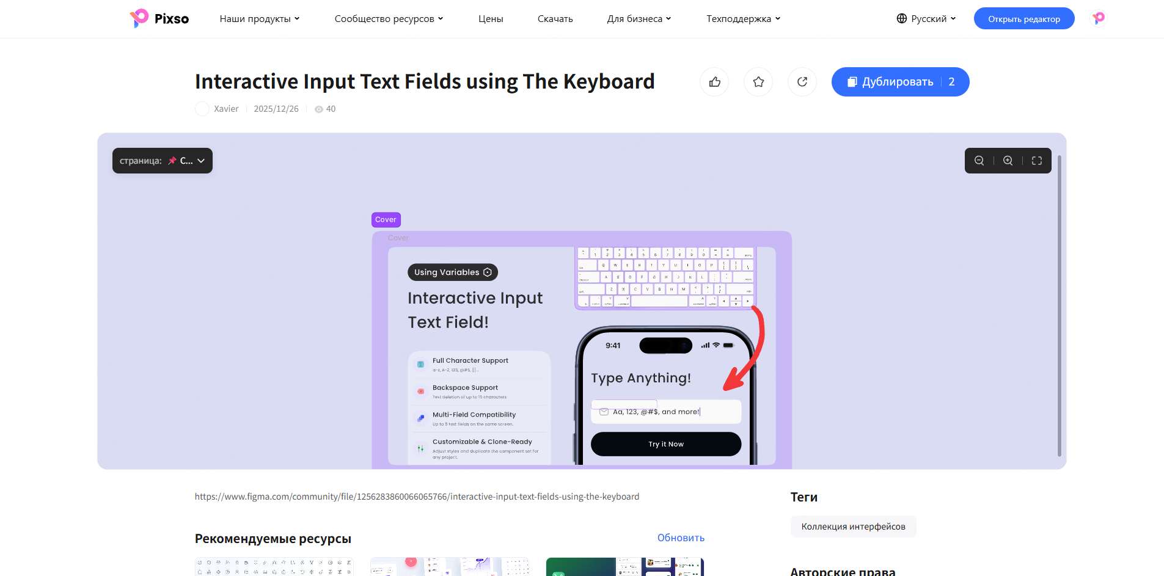The height and width of the screenshot is (576, 1164).
Task: Open the green recommended resource thumbnail
Action: point(625,567)
